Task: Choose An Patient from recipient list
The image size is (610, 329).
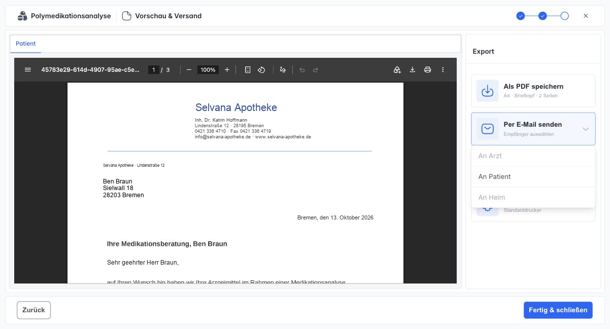Action: tap(533, 177)
